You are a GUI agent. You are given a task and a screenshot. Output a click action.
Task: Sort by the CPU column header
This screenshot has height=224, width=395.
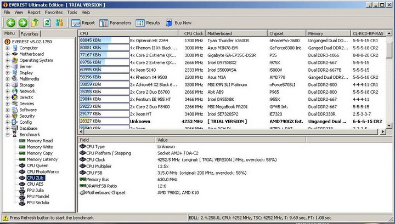coord(128,33)
